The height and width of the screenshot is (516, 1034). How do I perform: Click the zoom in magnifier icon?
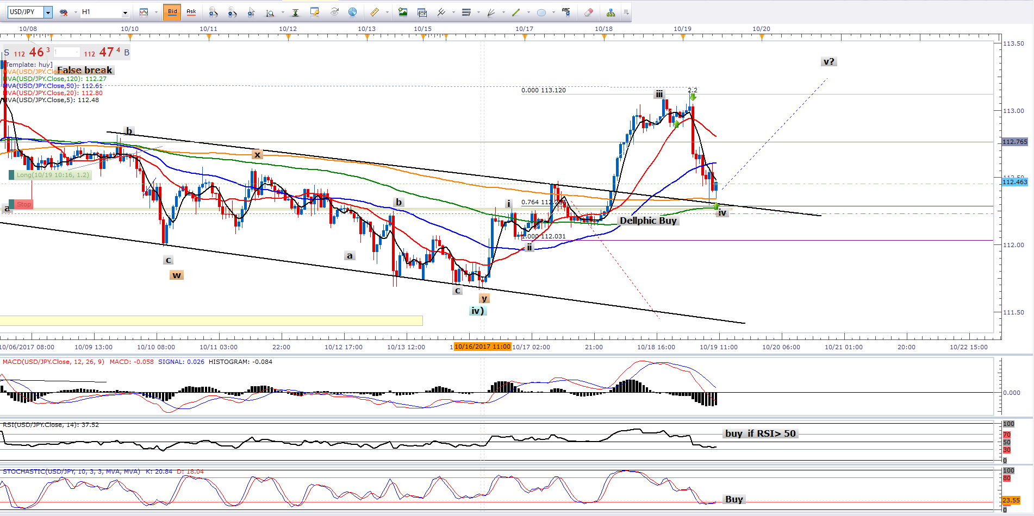click(x=213, y=12)
